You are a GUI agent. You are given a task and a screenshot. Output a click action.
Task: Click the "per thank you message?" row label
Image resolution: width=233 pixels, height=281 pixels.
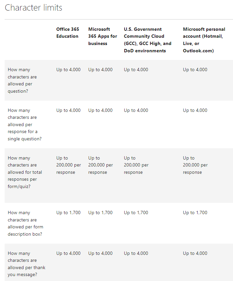[x=26, y=264]
